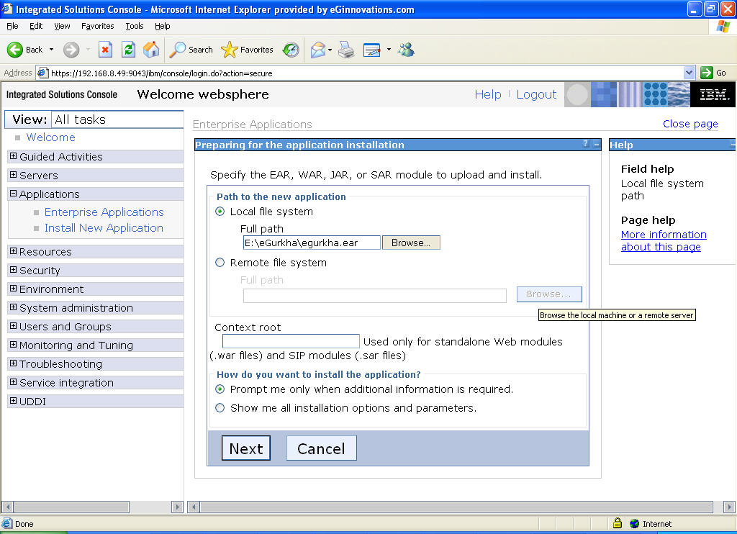Open the Install New Application link
The width and height of the screenshot is (737, 534).
(104, 228)
